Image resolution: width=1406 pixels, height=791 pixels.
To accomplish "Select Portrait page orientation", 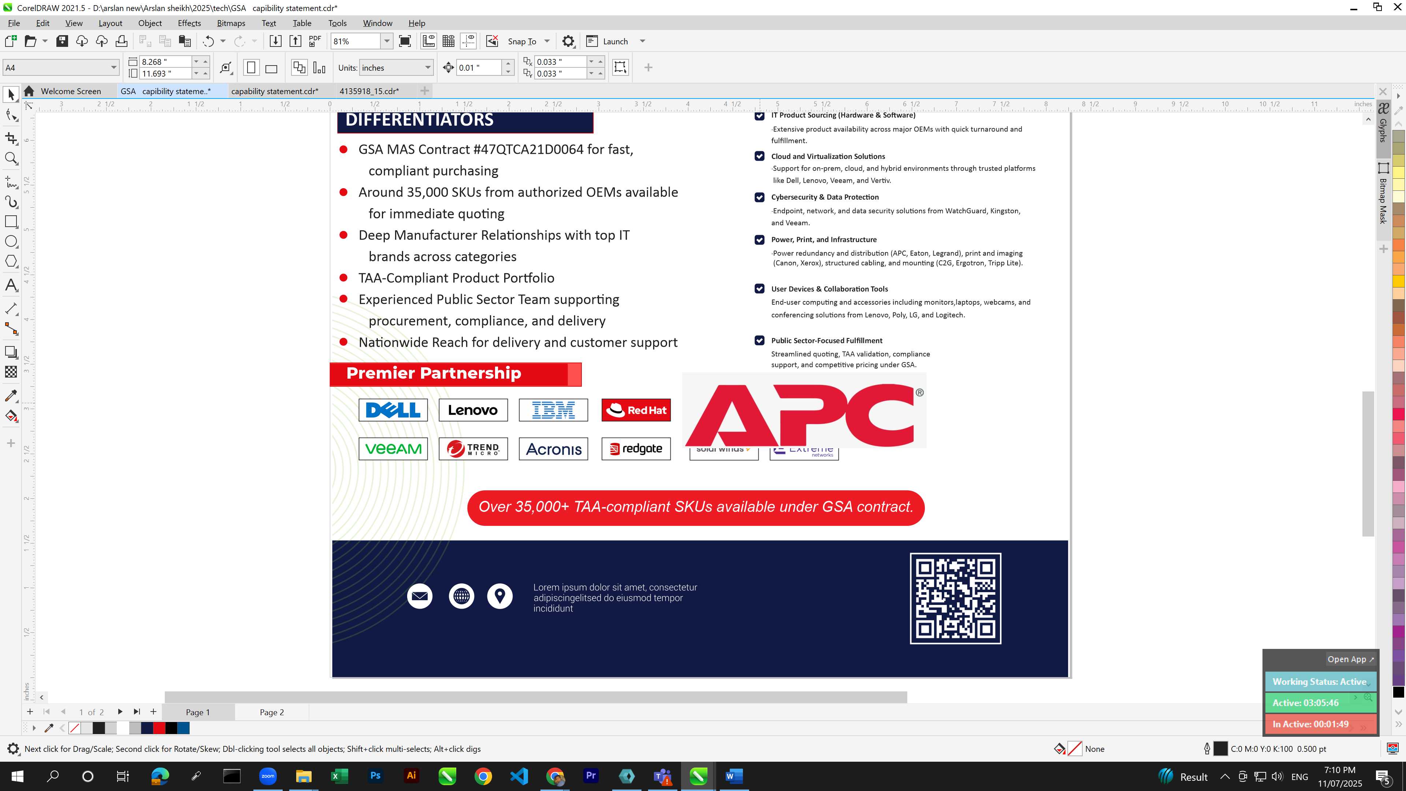I will (x=251, y=68).
